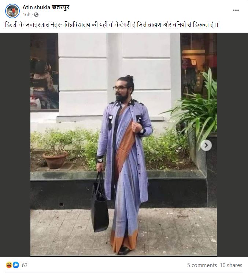View the 10 shares list

(x=231, y=265)
